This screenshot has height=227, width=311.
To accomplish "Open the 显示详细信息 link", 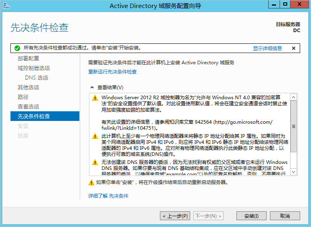I will pos(267,48).
